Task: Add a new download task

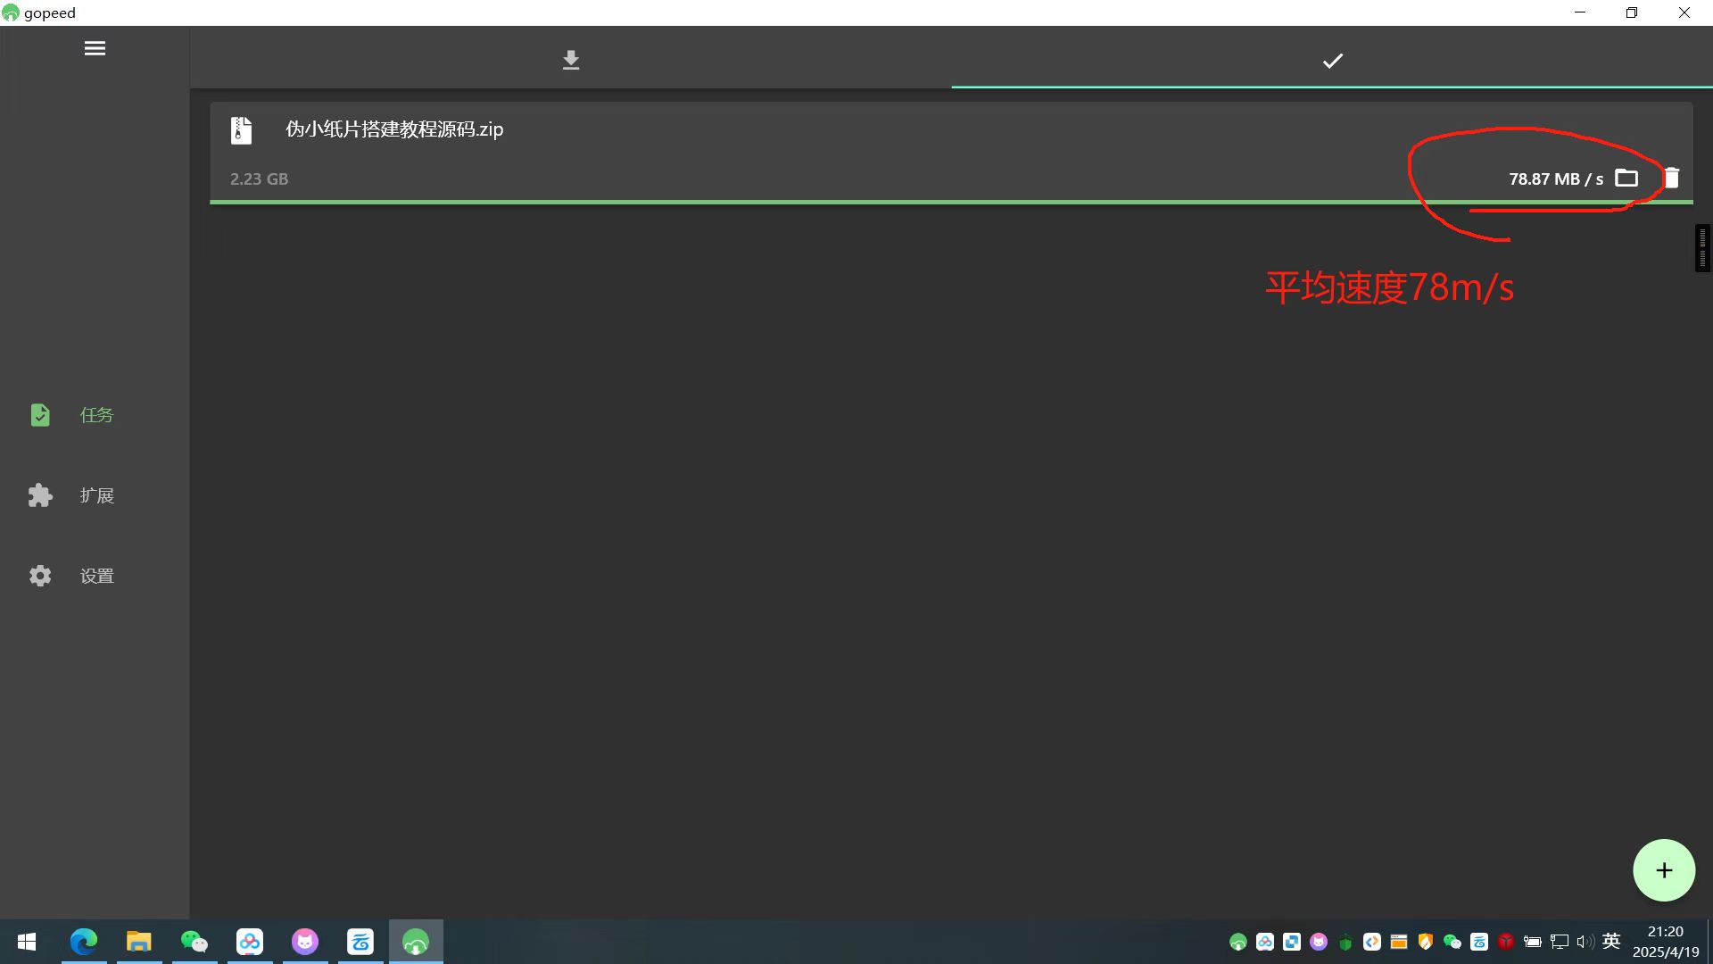Action: (x=1664, y=870)
